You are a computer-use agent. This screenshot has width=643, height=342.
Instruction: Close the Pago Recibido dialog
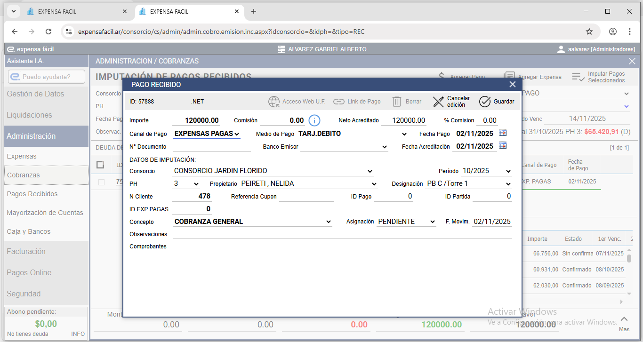(x=512, y=85)
